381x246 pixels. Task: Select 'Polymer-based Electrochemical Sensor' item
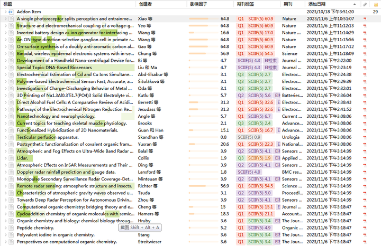pos(75,82)
